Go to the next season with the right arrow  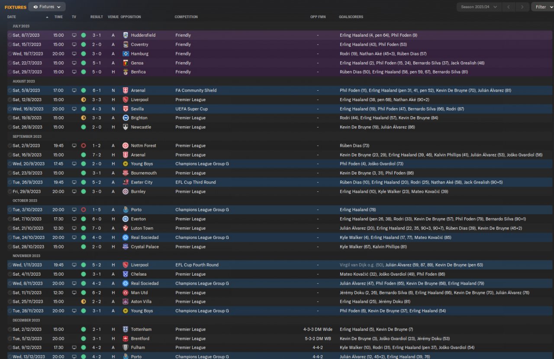[522, 7]
